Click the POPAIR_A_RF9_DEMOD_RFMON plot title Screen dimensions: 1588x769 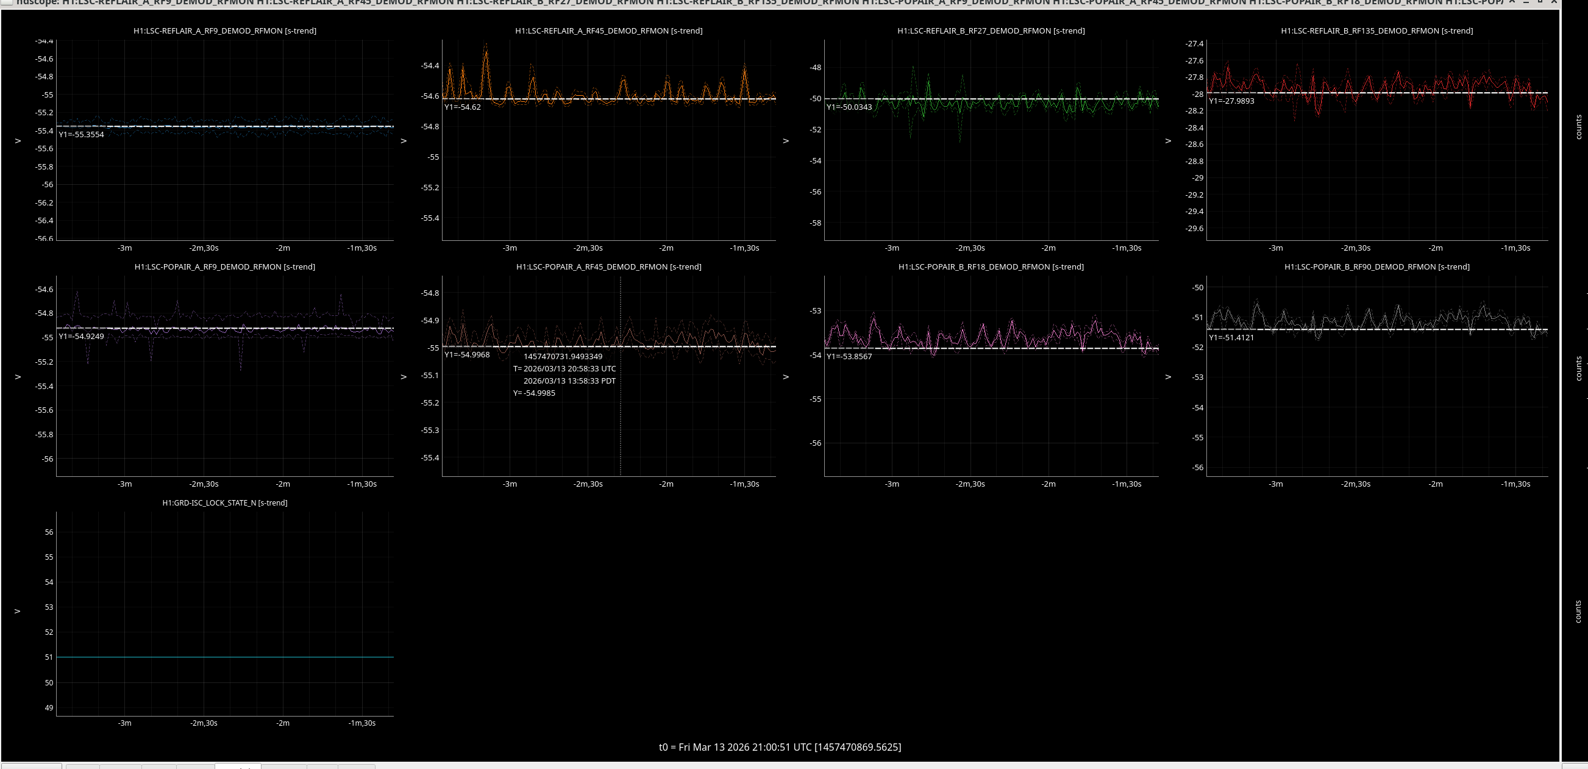click(x=224, y=267)
